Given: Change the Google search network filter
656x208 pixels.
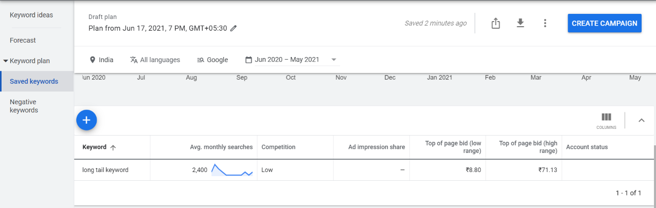Looking at the screenshot, I should tap(212, 60).
